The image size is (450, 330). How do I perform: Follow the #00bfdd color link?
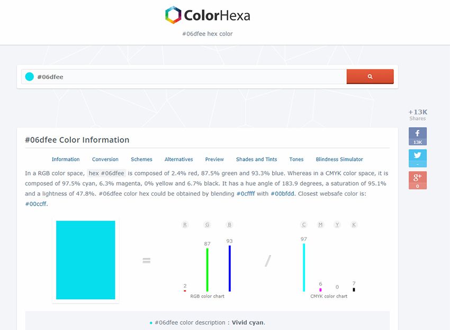tap(282, 194)
